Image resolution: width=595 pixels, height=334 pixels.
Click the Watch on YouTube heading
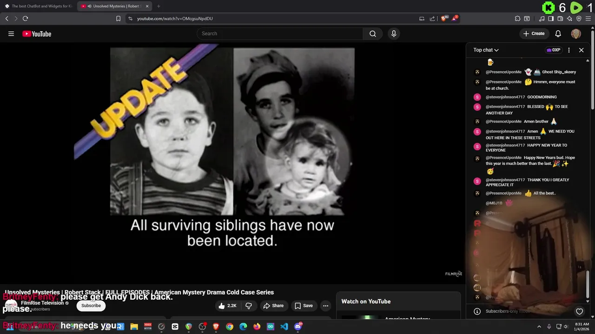tap(366, 302)
